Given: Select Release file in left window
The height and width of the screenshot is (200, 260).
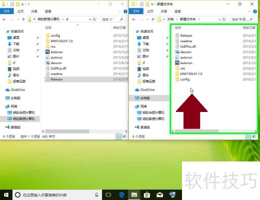Looking at the screenshot, I should (x=86, y=79).
